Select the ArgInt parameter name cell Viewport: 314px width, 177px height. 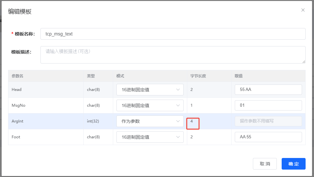click(x=17, y=121)
